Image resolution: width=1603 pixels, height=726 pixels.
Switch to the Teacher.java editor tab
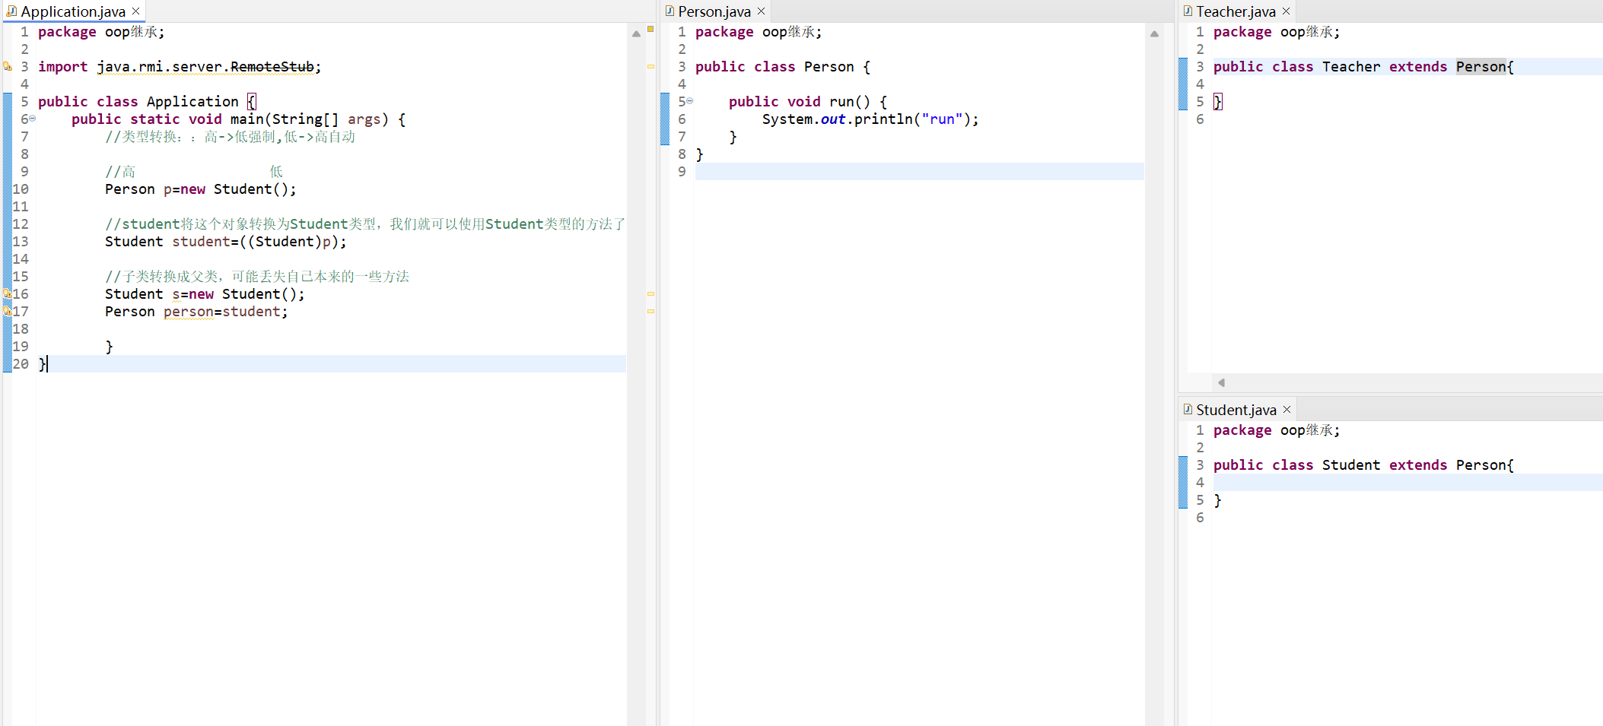[x=1236, y=11]
